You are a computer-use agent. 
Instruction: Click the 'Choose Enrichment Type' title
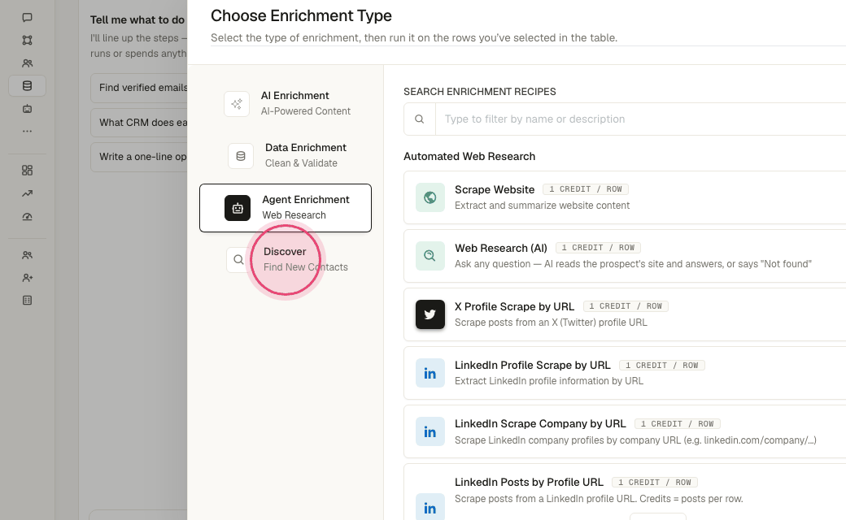pos(301,15)
